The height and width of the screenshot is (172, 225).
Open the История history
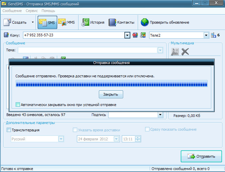tap(93, 22)
